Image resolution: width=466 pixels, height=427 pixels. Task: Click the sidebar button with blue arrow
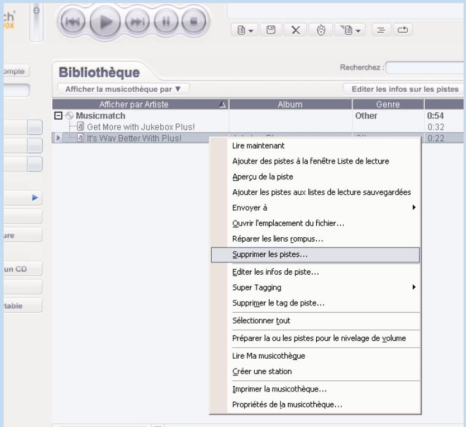click(23, 198)
